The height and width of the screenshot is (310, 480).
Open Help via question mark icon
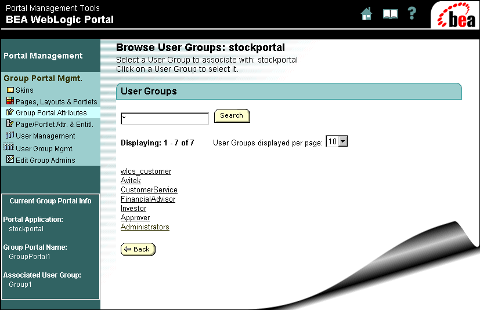tap(412, 13)
